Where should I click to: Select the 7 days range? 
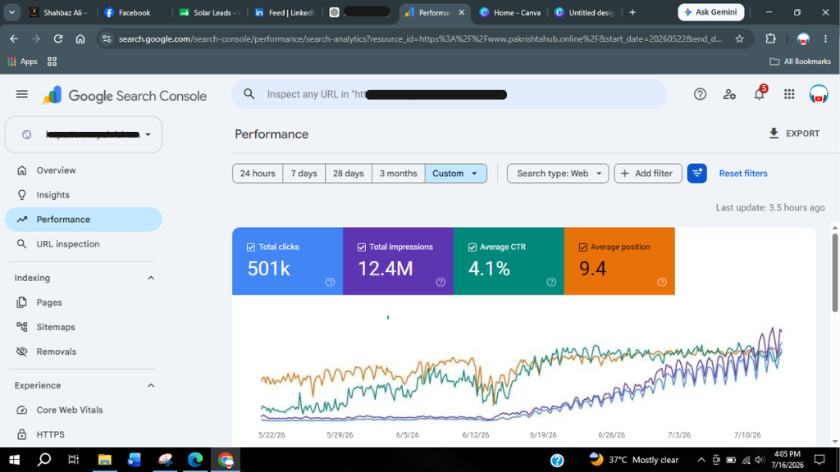click(304, 174)
